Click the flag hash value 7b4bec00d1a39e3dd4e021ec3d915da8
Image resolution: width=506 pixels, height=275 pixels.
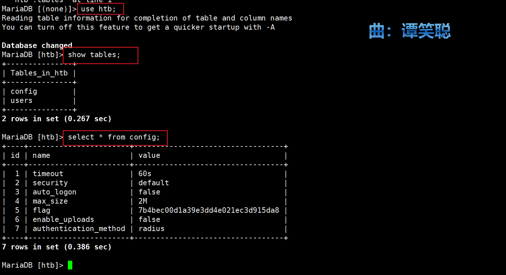coord(208,210)
